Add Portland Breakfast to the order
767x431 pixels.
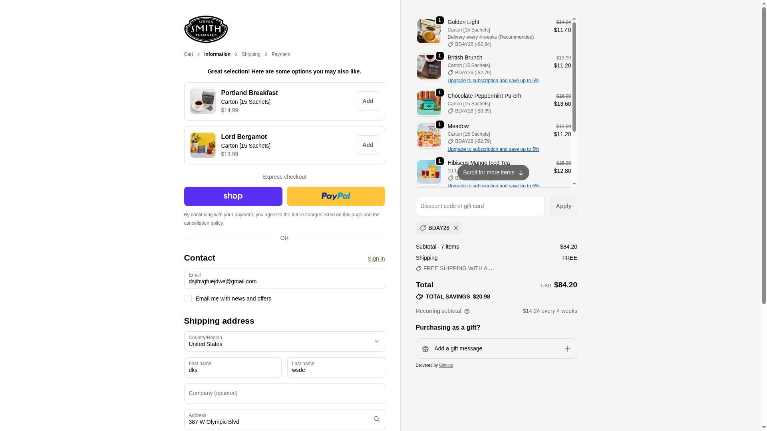368,101
